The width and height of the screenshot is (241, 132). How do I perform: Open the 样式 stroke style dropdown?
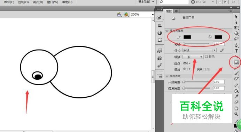199,50
